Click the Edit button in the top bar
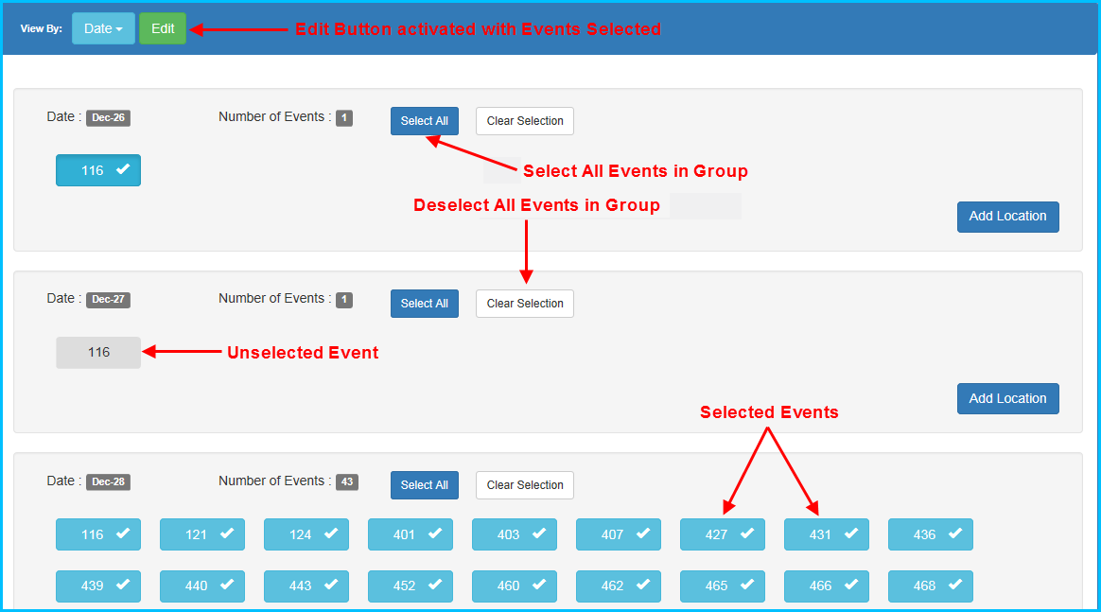Viewport: 1101px width, 612px height. 162,28
